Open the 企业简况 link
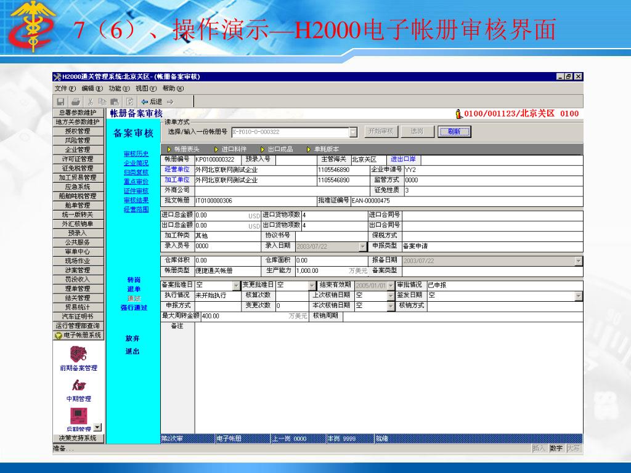This screenshot has width=631, height=473. 136,163
